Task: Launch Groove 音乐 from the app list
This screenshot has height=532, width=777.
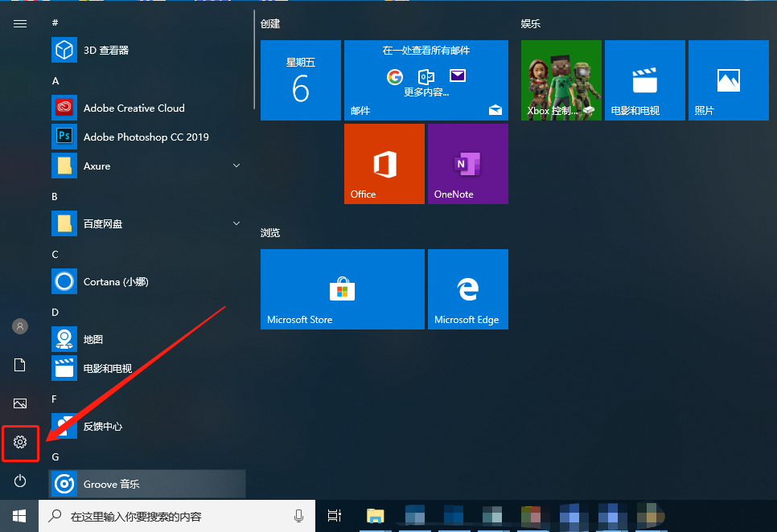Action: pyautogui.click(x=148, y=484)
